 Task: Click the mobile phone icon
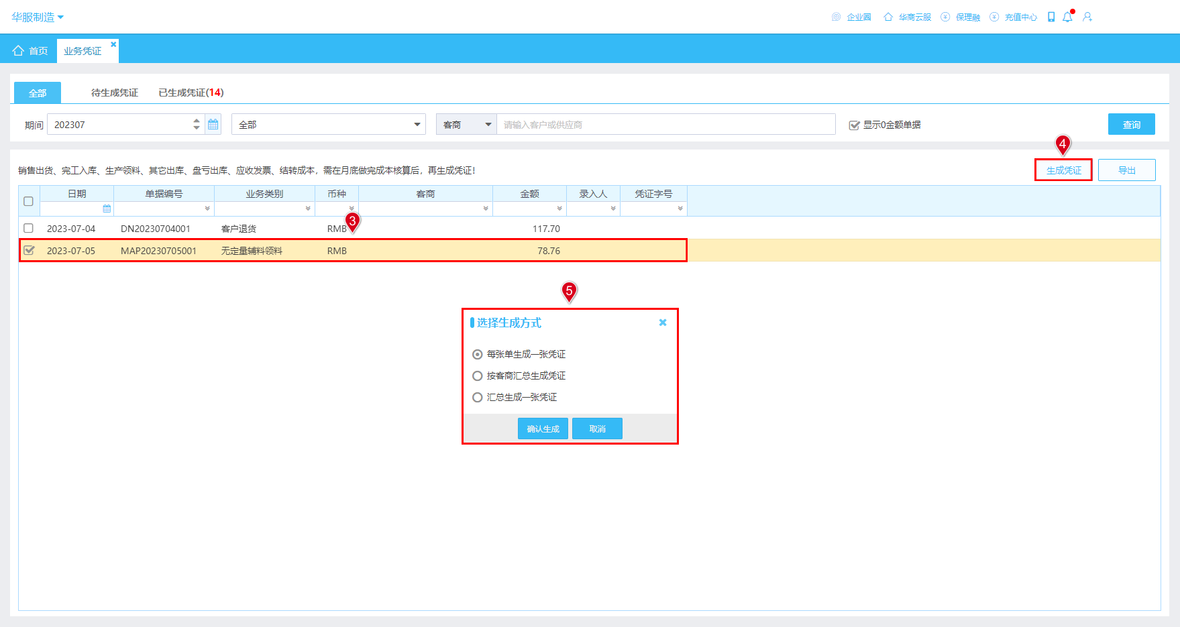[1051, 17]
